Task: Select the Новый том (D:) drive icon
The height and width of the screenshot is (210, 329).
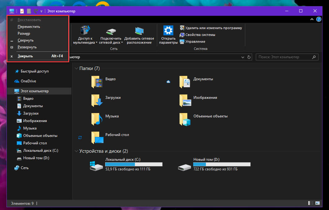Action: pyautogui.click(x=184, y=167)
